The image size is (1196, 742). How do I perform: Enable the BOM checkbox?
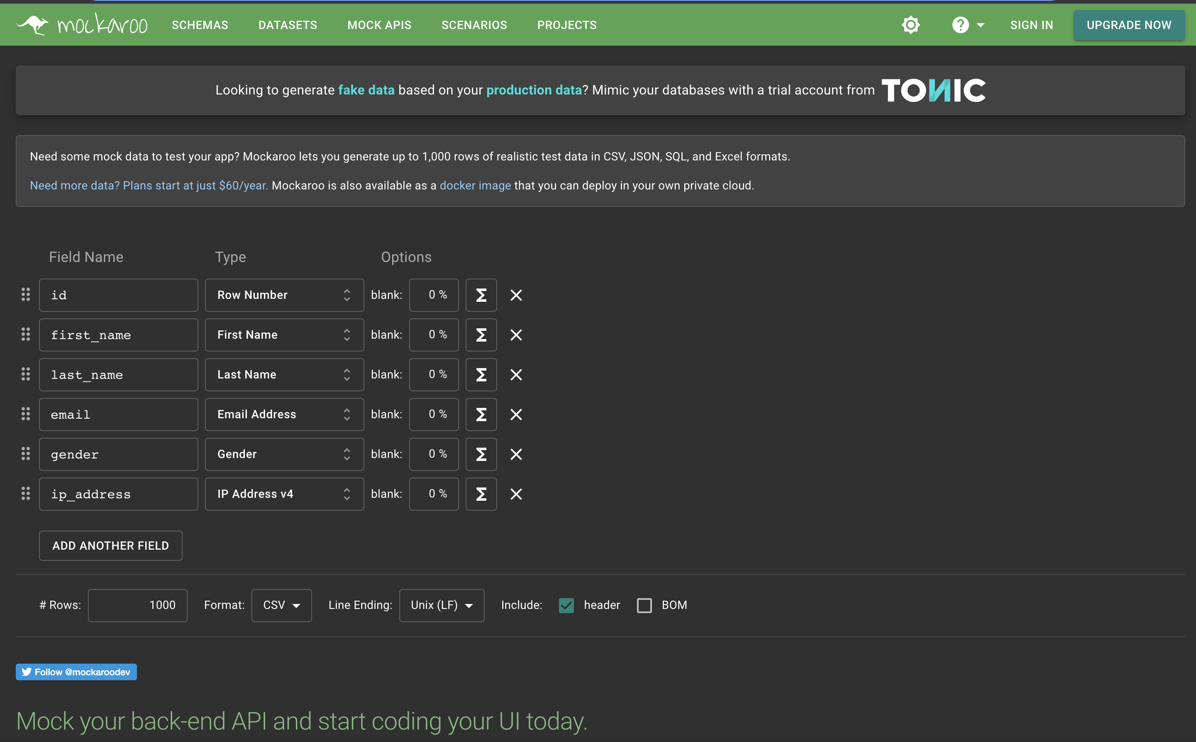[x=644, y=605]
